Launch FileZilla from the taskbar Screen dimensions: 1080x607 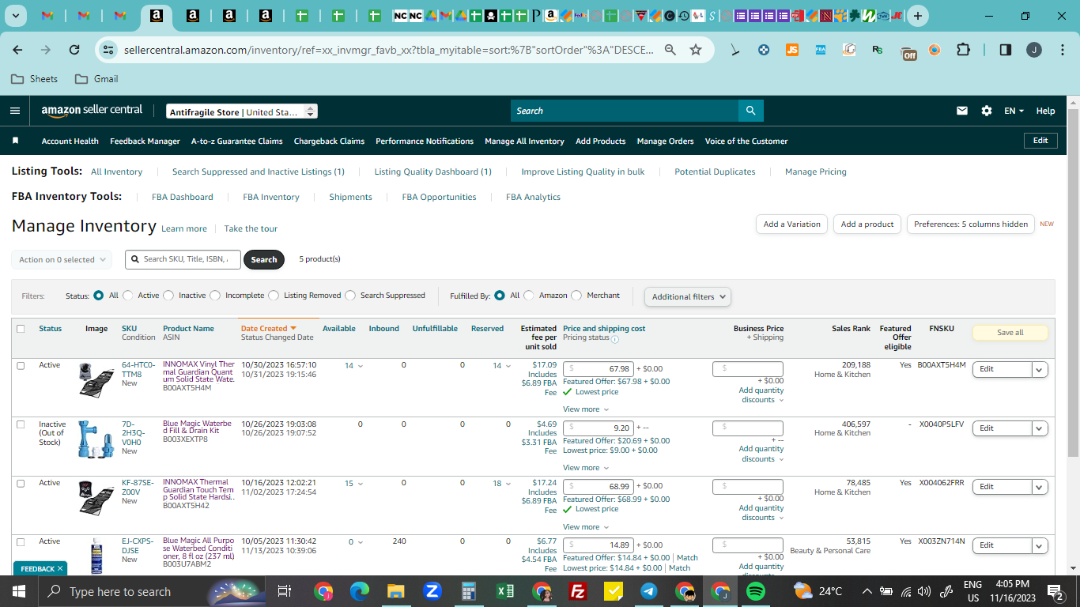coord(577,591)
